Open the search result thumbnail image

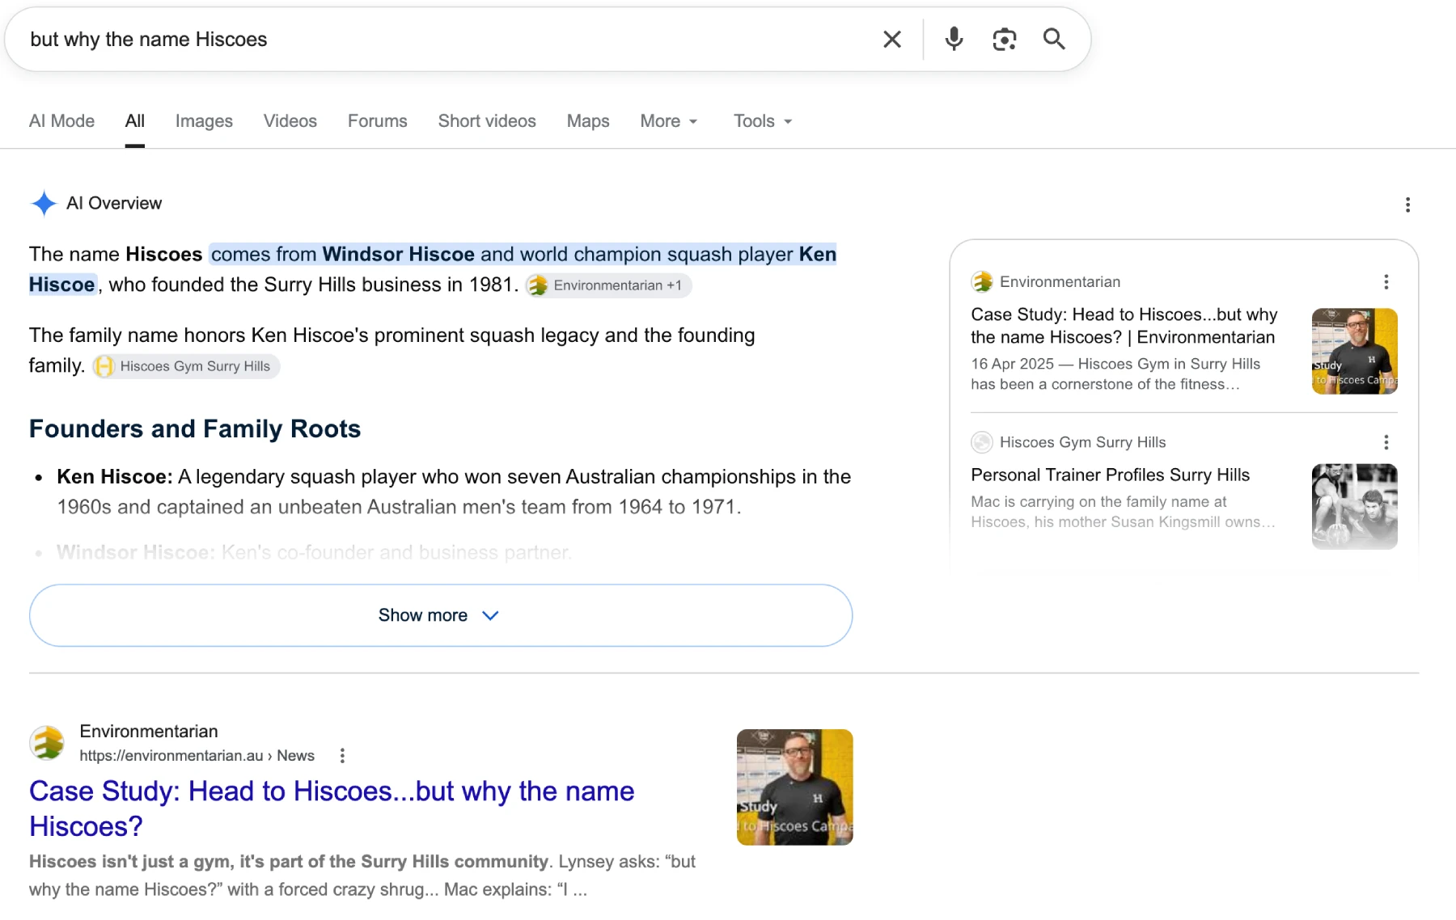tap(795, 787)
